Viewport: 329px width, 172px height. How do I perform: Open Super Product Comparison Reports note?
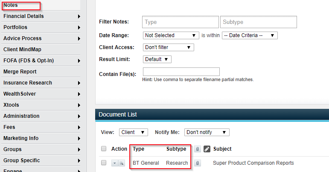click(253, 163)
